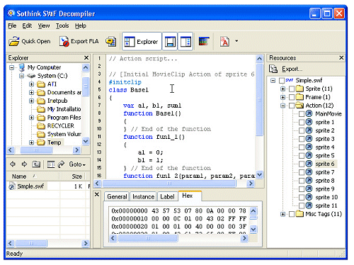
Task: Expand the Misc Tags (11) node
Action: click(x=282, y=214)
